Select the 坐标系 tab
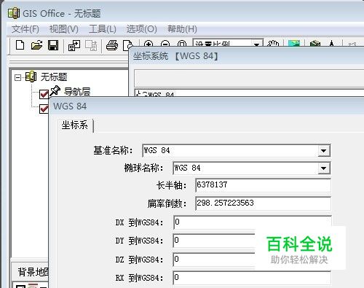364x288 pixels. click(x=75, y=125)
